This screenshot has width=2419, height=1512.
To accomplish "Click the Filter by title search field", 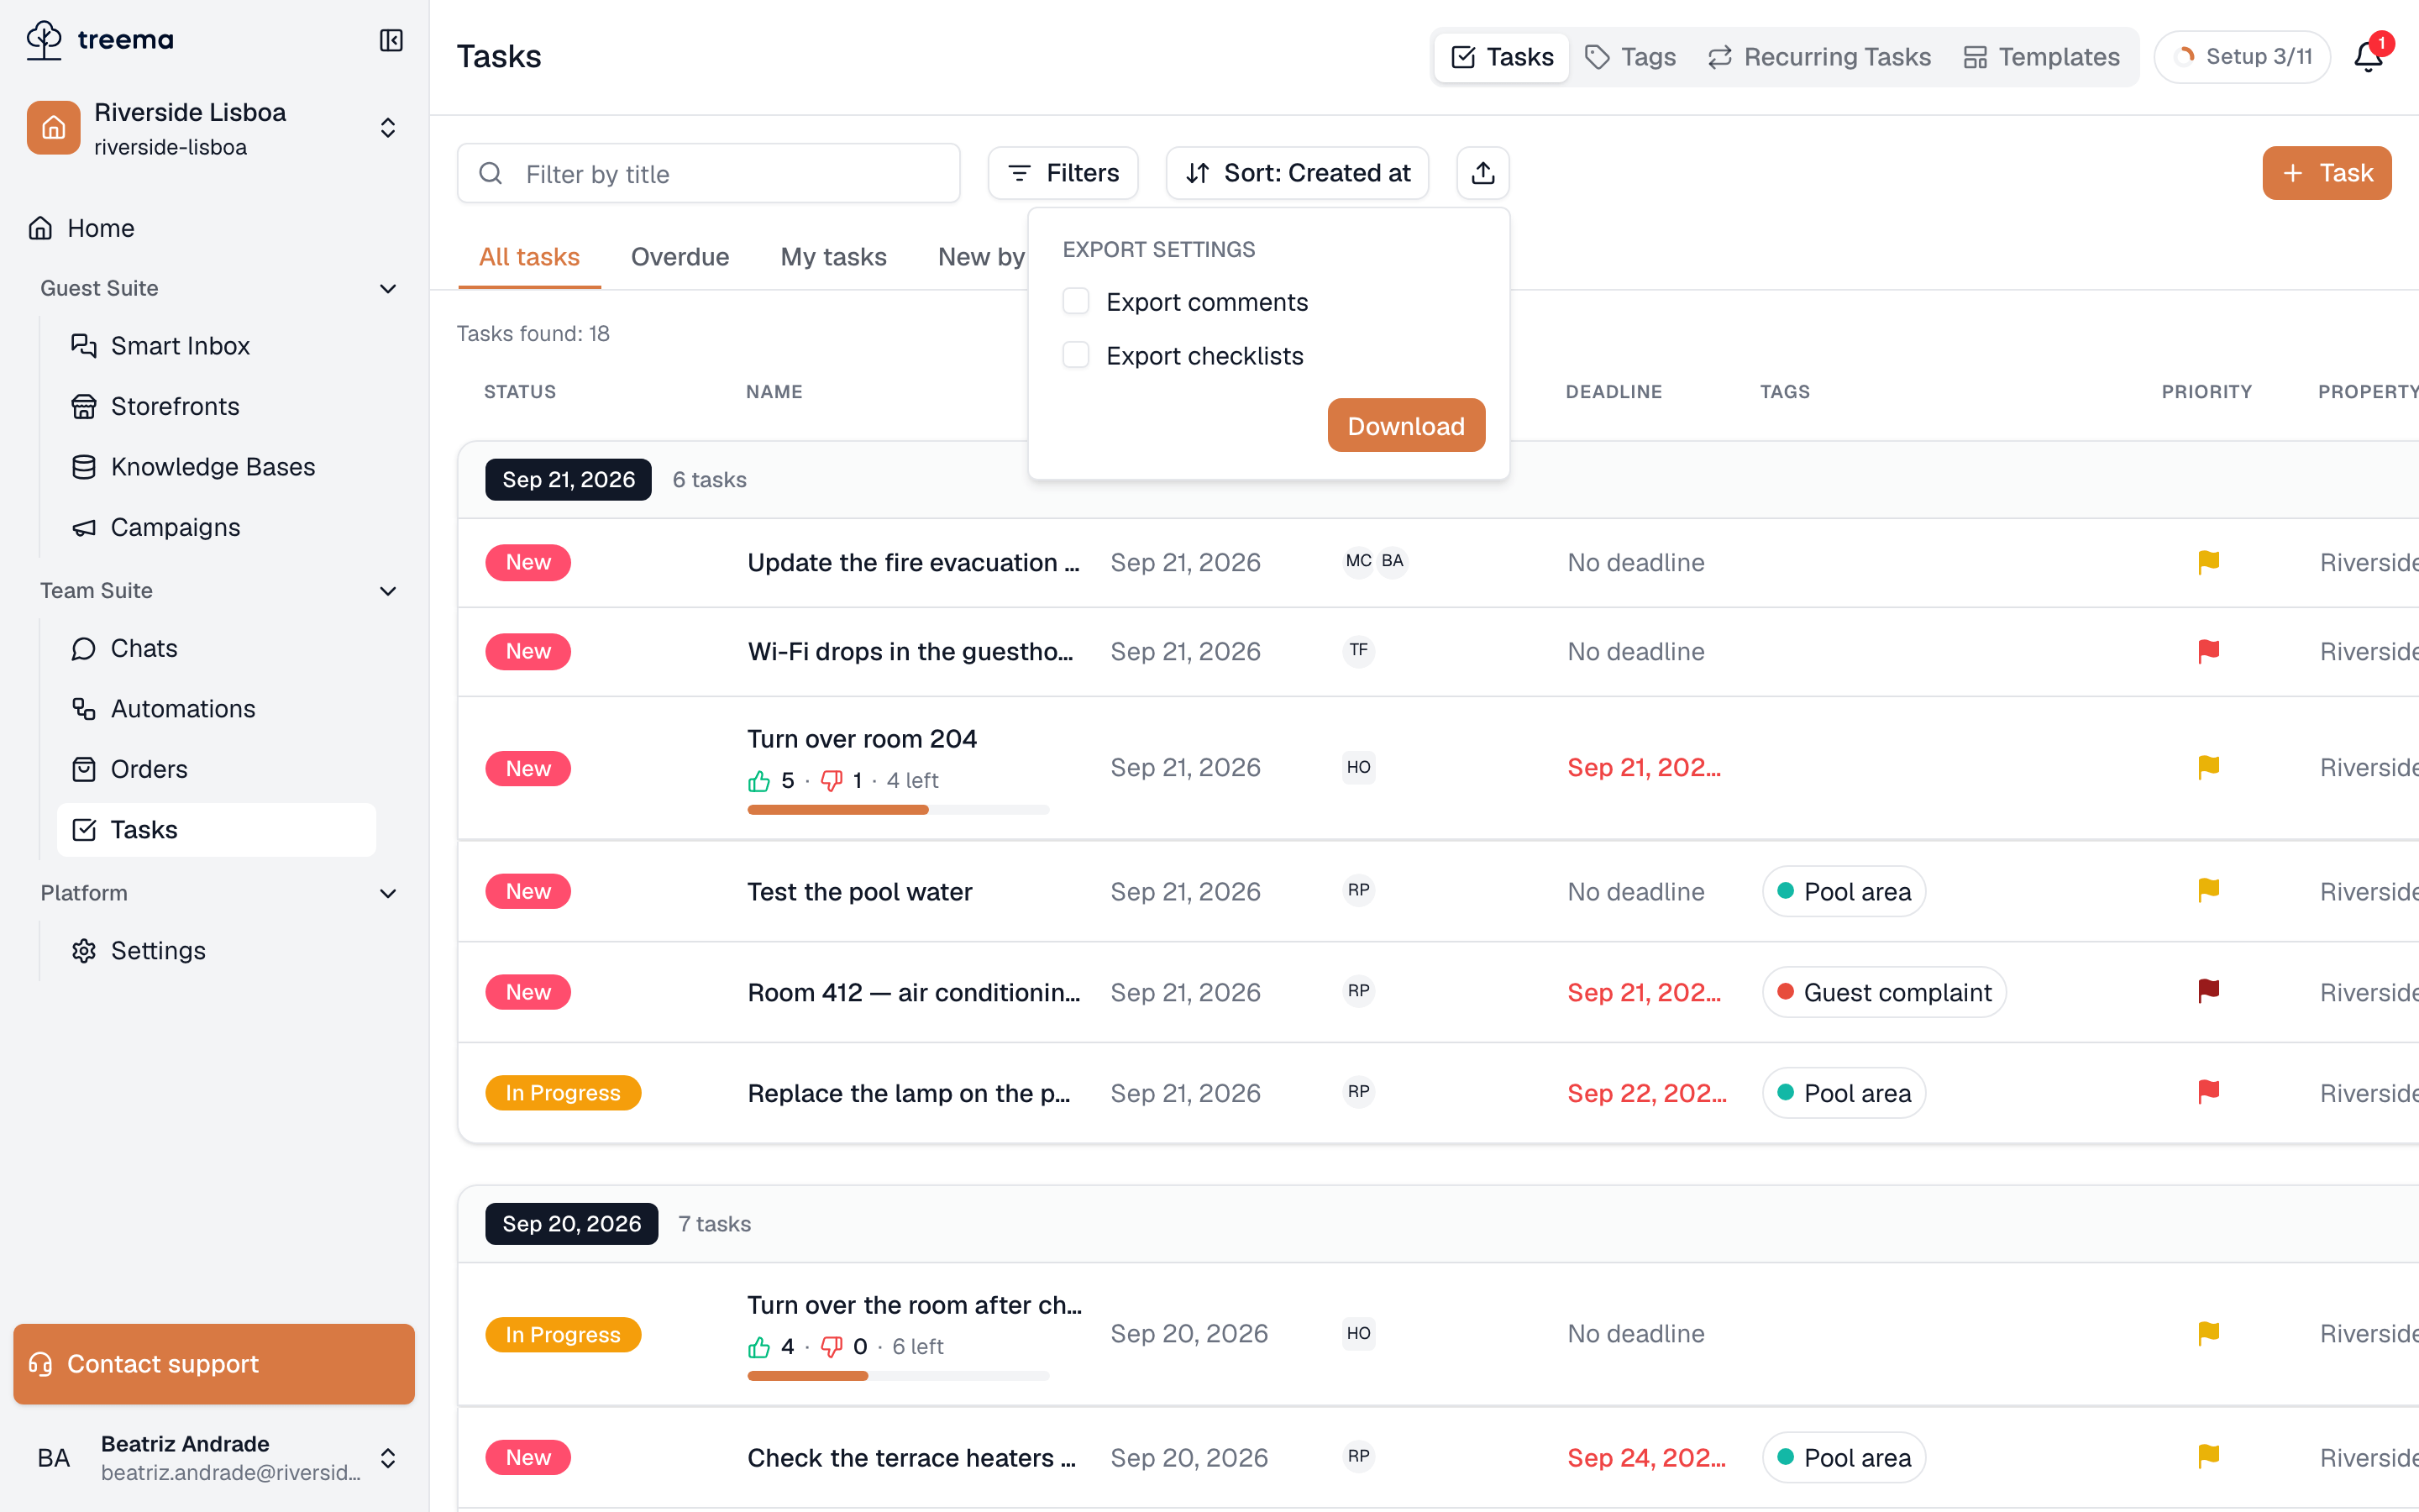I will pyautogui.click(x=708, y=174).
